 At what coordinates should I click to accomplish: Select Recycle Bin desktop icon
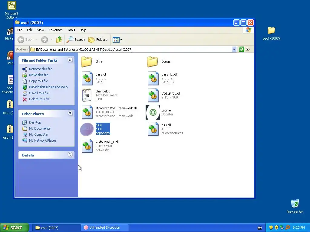(x=295, y=206)
